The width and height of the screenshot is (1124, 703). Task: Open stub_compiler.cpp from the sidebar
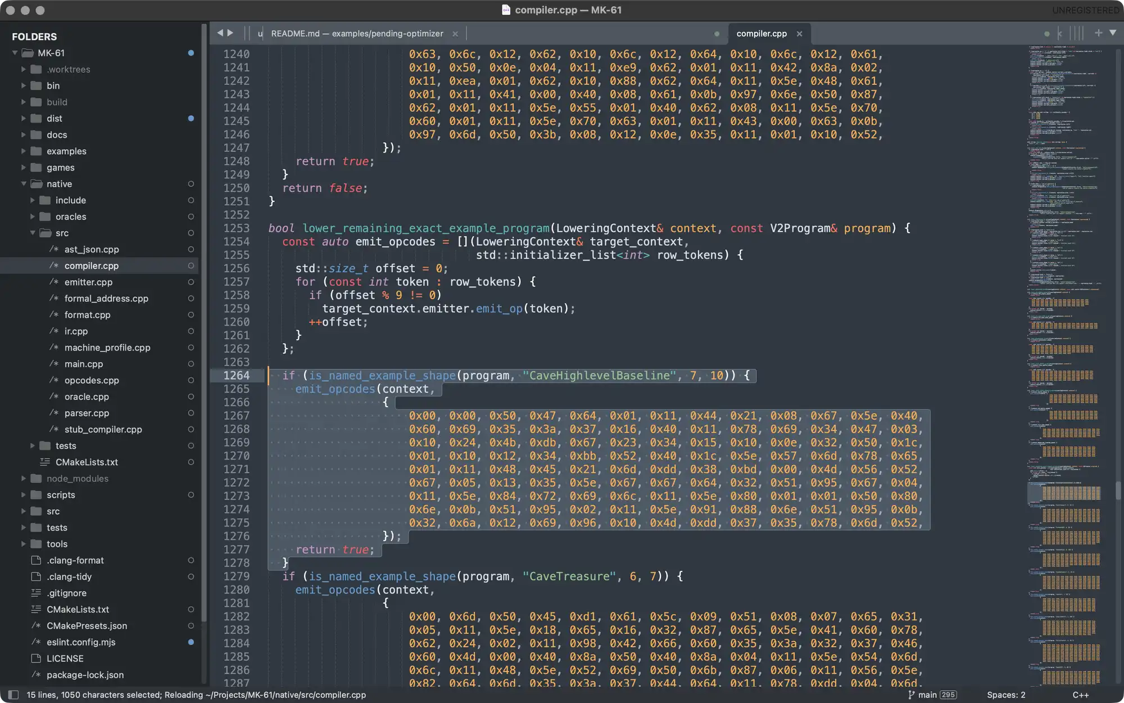[103, 429]
